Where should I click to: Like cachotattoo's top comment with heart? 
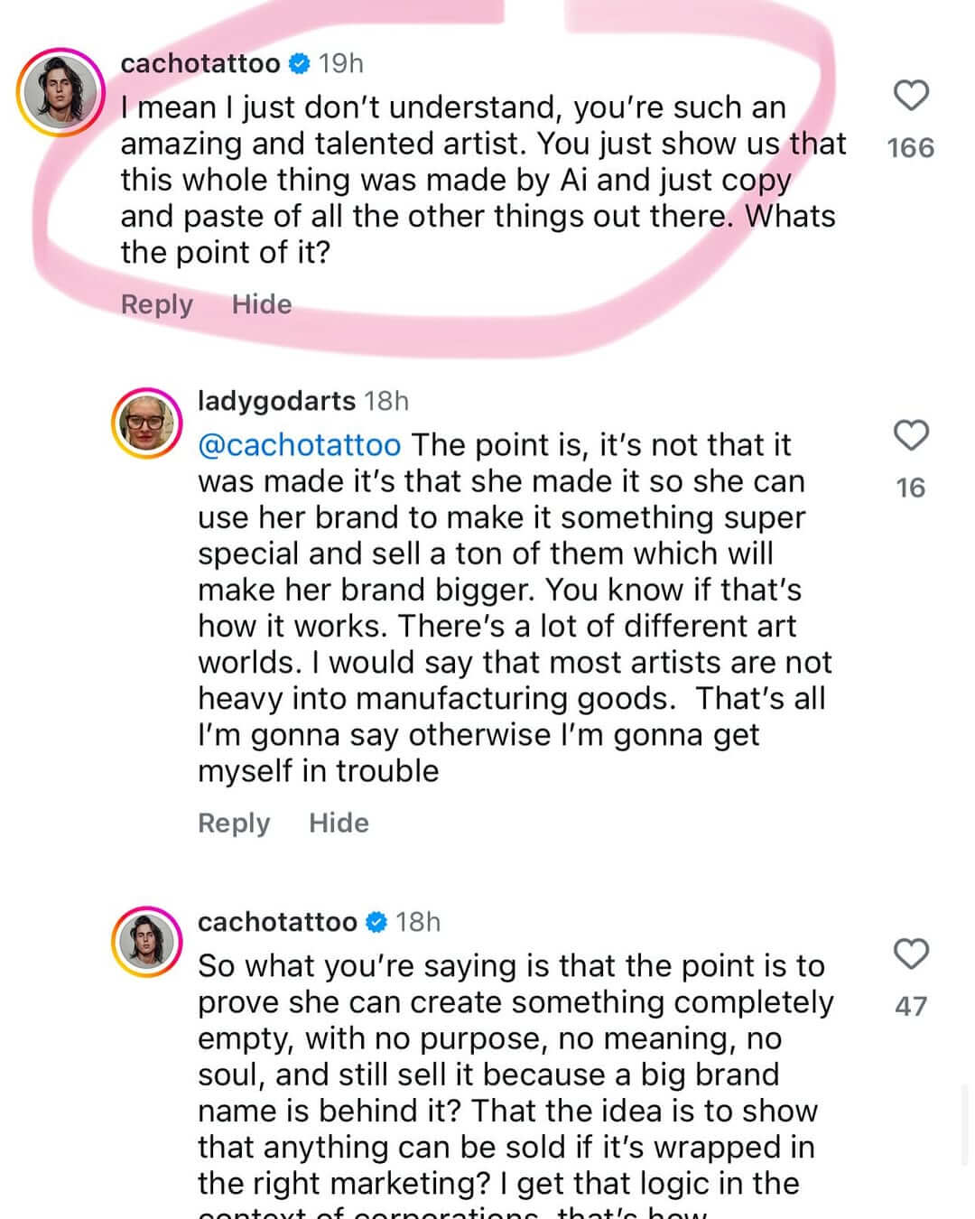(x=910, y=95)
